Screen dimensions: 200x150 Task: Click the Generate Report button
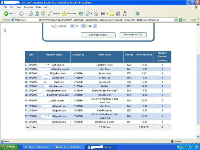point(98,35)
